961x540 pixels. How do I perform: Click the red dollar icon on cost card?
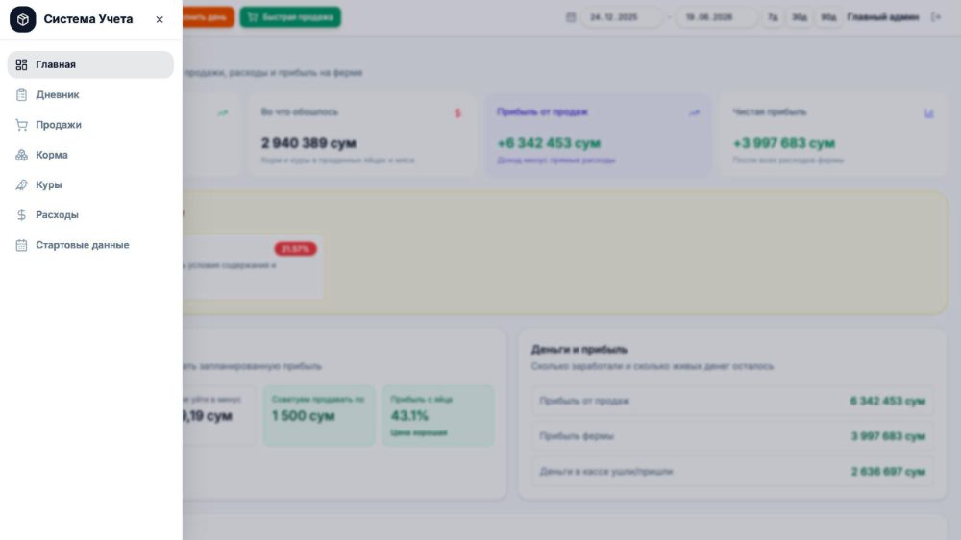point(457,113)
